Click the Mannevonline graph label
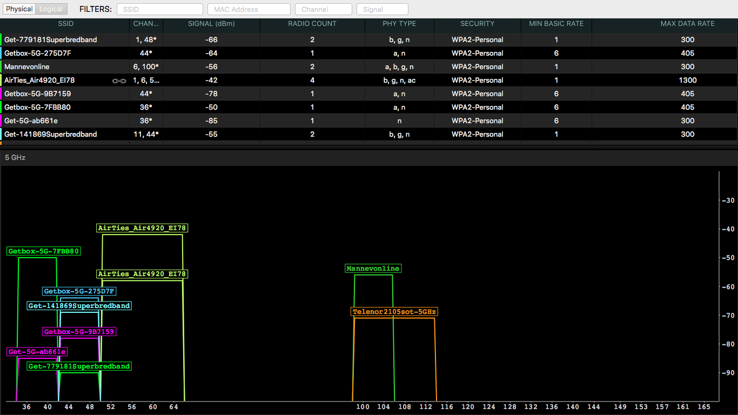 click(373, 269)
